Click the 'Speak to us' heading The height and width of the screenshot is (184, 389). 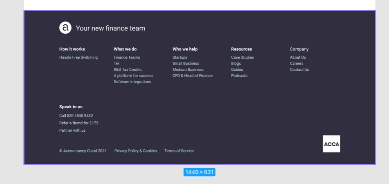(71, 107)
